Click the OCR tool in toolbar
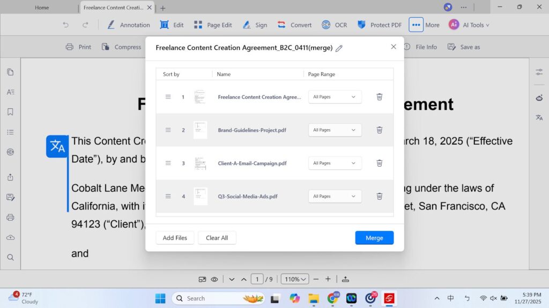 pyautogui.click(x=334, y=25)
